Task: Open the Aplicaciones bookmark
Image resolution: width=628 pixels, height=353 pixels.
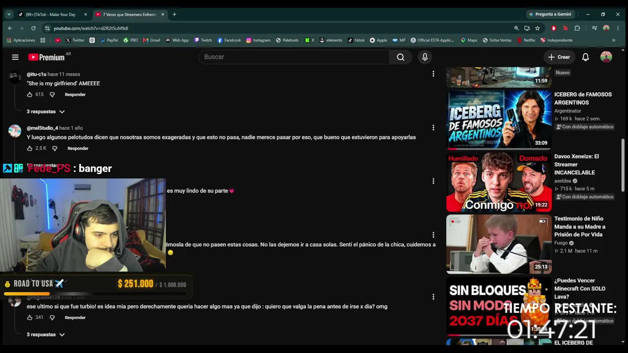Action: [21, 40]
